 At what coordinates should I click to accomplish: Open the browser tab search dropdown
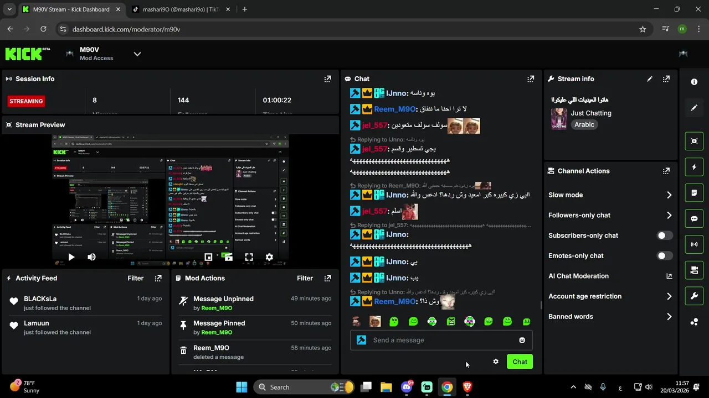click(x=9, y=9)
